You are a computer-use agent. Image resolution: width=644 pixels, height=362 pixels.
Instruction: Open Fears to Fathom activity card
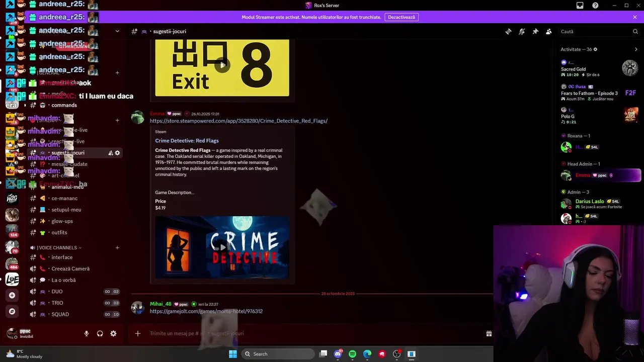pyautogui.click(x=600, y=93)
